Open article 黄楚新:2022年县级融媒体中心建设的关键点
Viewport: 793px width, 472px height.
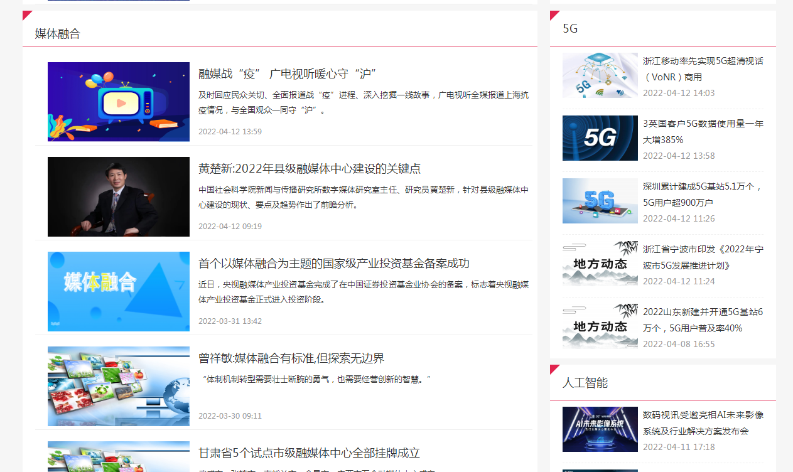pyautogui.click(x=310, y=168)
